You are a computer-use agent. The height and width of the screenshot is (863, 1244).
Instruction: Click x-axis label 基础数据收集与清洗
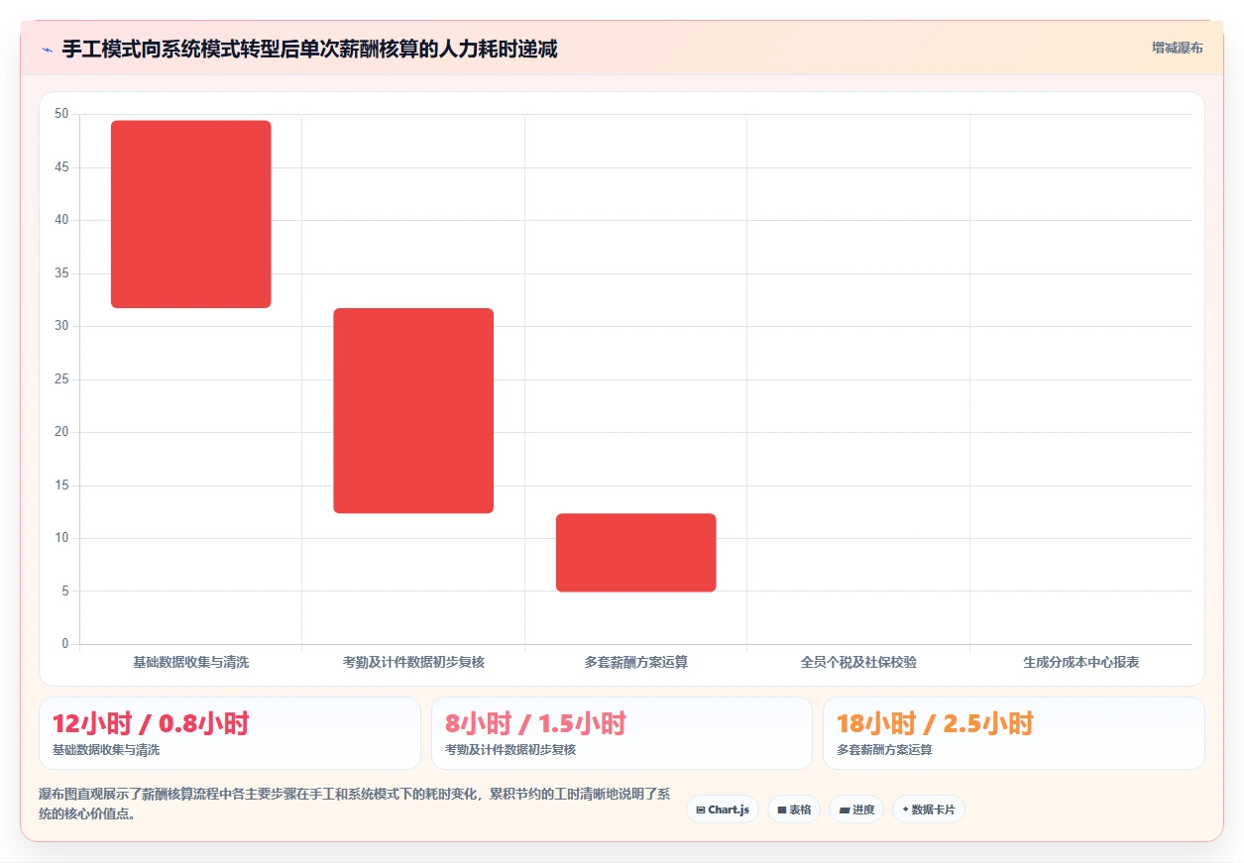pos(190,662)
